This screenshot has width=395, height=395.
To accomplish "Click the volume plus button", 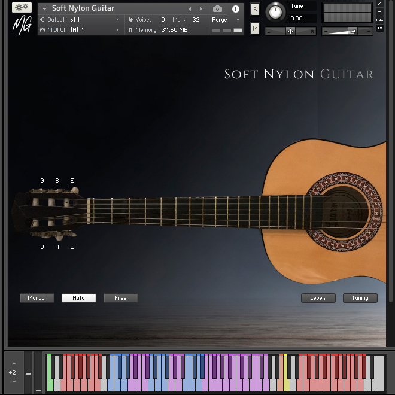I will coord(369,32).
